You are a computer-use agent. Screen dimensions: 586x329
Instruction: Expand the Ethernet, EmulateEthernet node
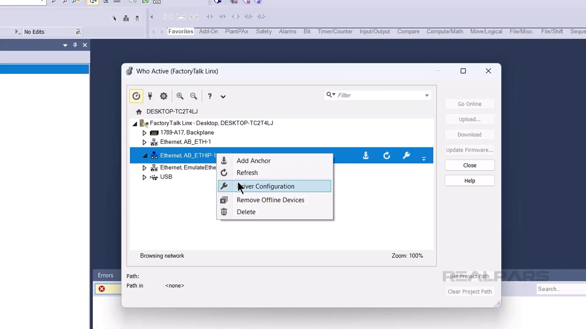click(144, 168)
